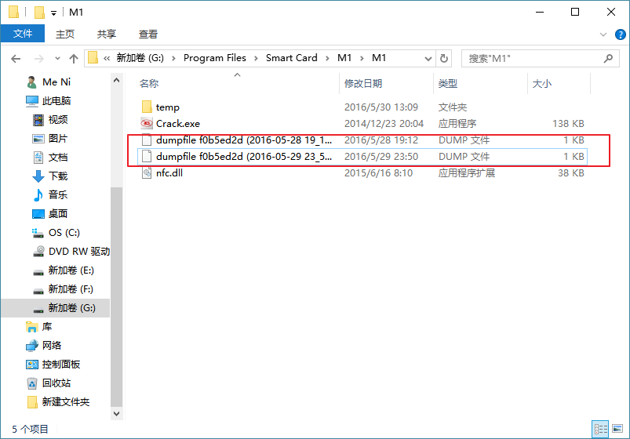Screen dimensions: 630x439
Task: Switch to large icons view layout
Action: point(617,429)
